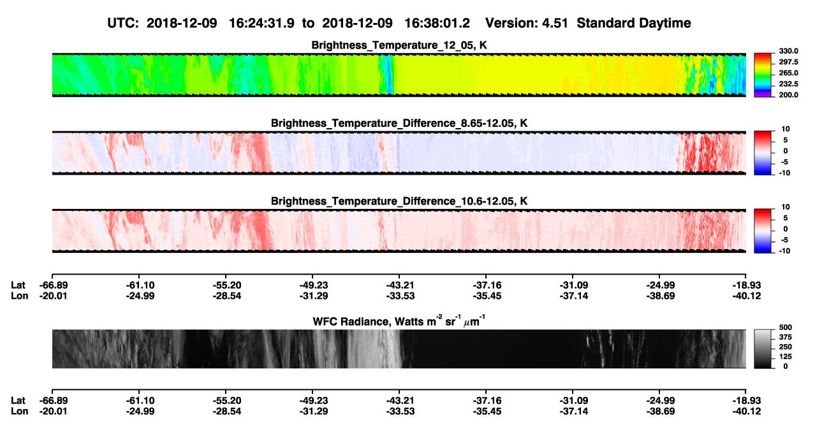Click latitude -24.99 on the upper axis
829x425 pixels.
tap(659, 285)
